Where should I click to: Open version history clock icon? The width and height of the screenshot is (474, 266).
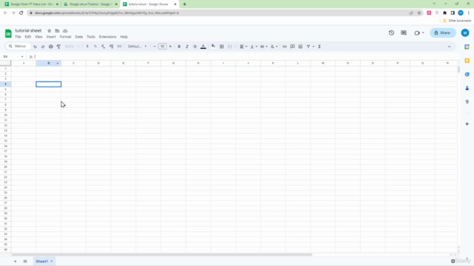point(392,33)
